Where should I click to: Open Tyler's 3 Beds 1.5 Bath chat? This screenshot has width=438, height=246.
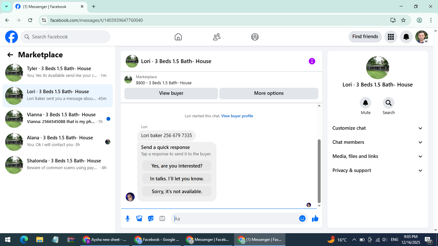point(58,73)
